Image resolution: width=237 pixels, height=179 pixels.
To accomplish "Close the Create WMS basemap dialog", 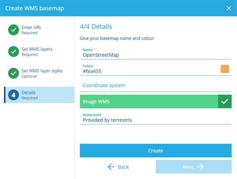I will coord(229,8).
